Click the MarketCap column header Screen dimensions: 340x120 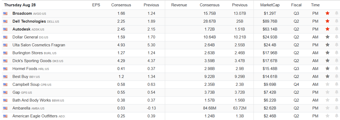270,5
